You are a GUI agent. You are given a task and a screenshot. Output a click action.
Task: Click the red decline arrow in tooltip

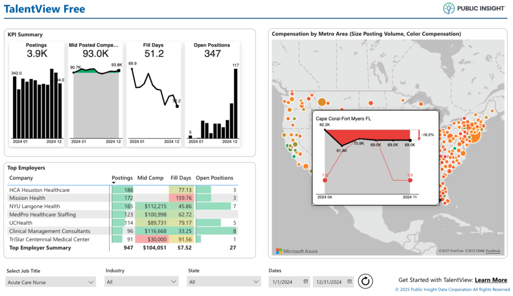click(419, 135)
